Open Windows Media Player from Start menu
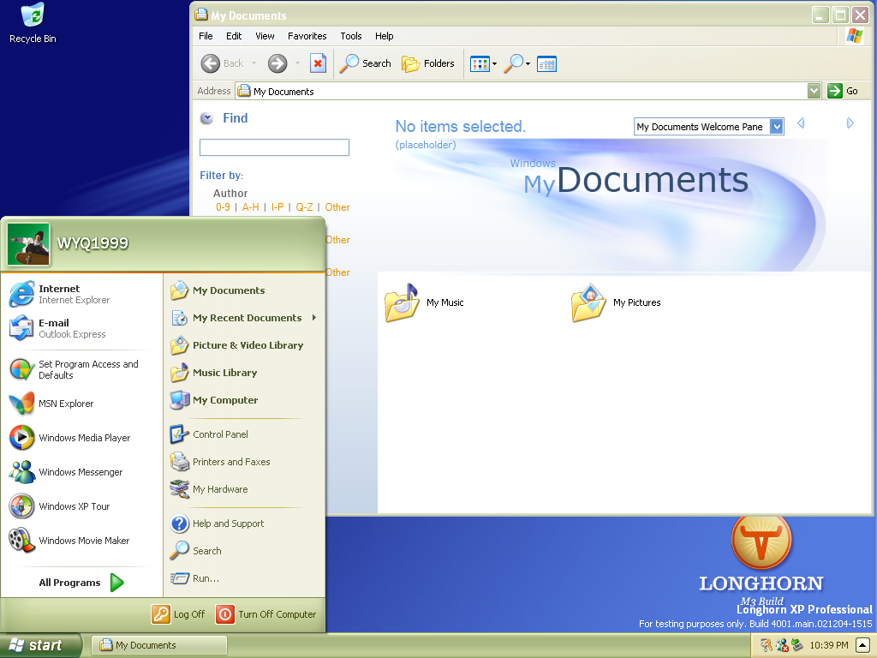The height and width of the screenshot is (658, 877). (x=83, y=438)
